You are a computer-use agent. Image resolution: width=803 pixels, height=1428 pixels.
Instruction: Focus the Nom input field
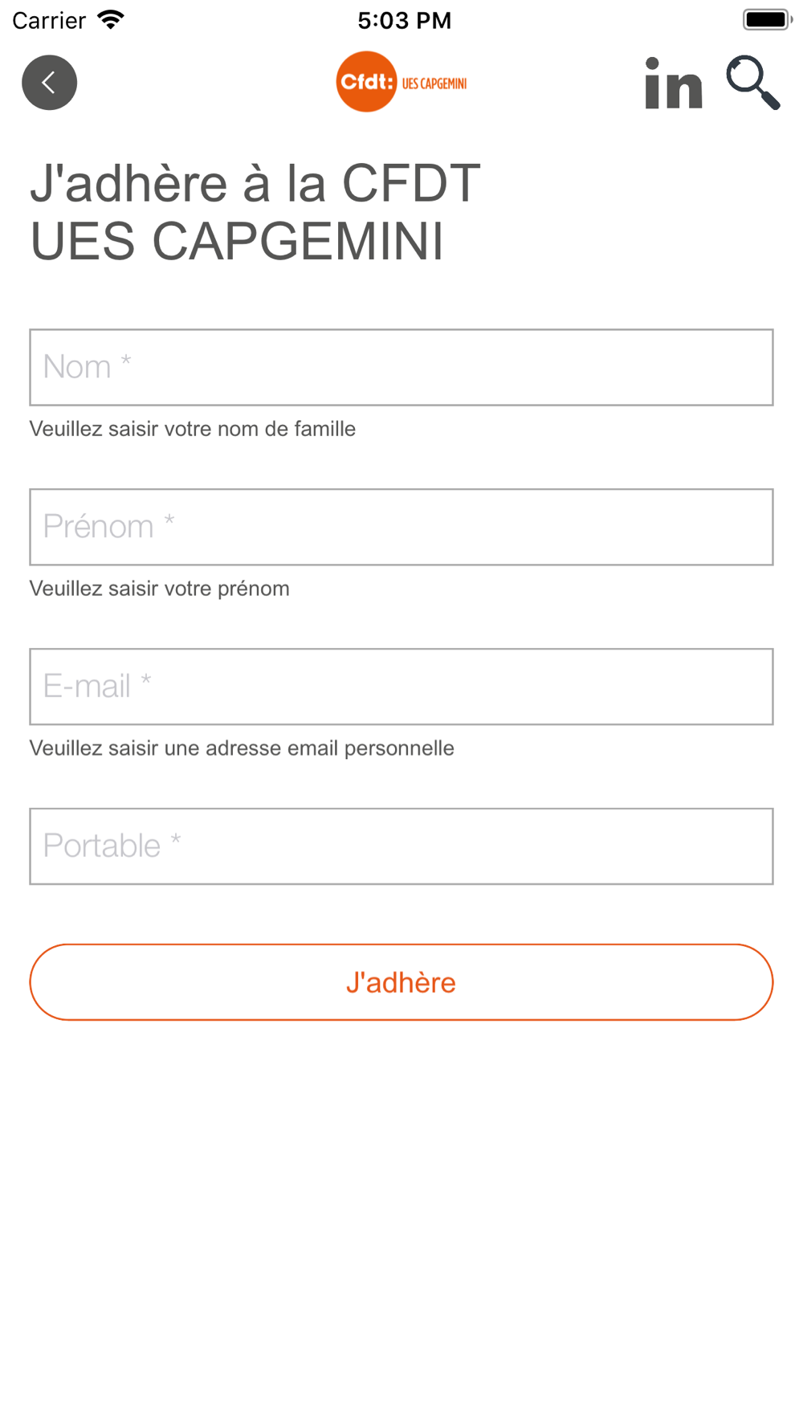click(x=401, y=367)
